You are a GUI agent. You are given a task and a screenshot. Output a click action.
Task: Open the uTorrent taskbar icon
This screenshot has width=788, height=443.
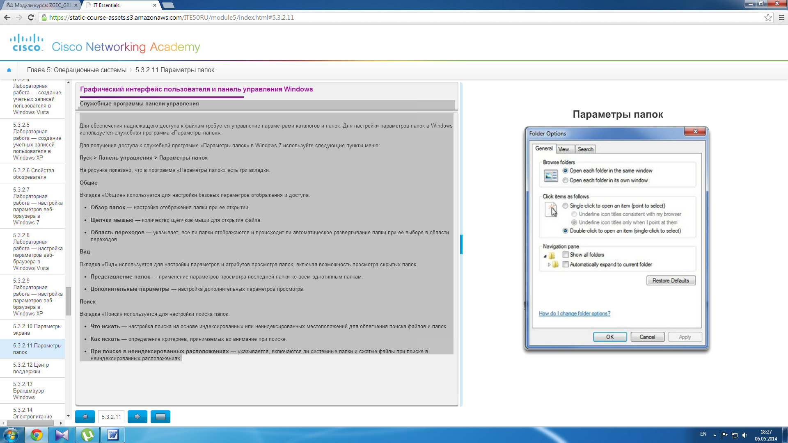coord(87,435)
